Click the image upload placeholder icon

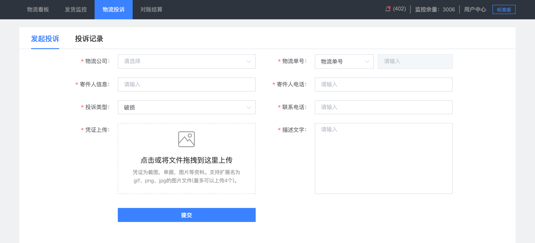point(186,139)
